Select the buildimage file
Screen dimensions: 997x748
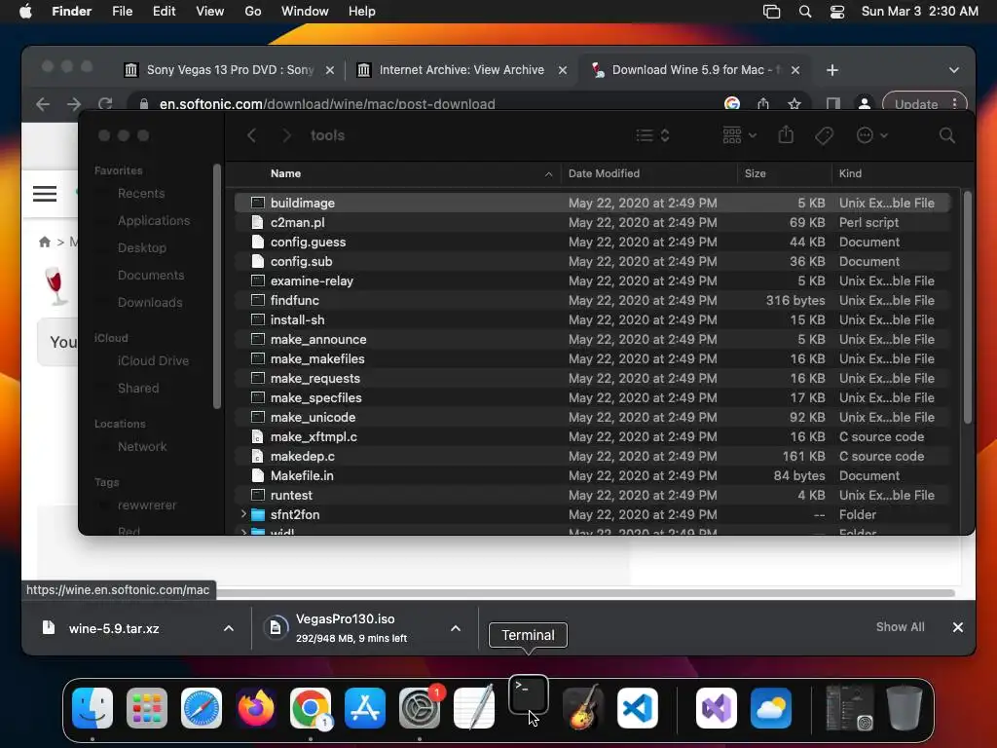tap(592, 203)
